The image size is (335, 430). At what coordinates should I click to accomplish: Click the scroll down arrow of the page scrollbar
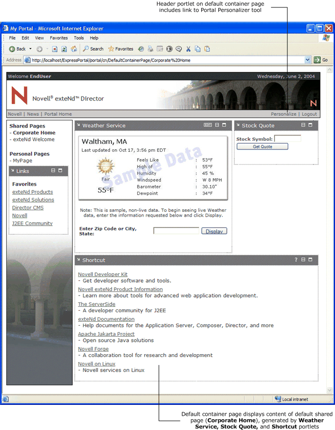point(330,390)
